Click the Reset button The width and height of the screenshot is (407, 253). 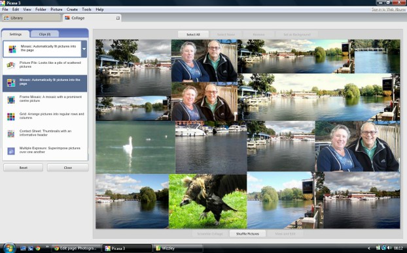coord(24,168)
